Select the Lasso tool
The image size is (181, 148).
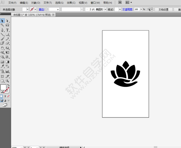(x=7, y=25)
